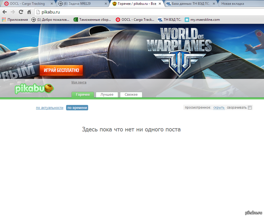This screenshot has width=264, height=217.
Task: Click the pikabu.ru address bar
Action: coord(150,12)
